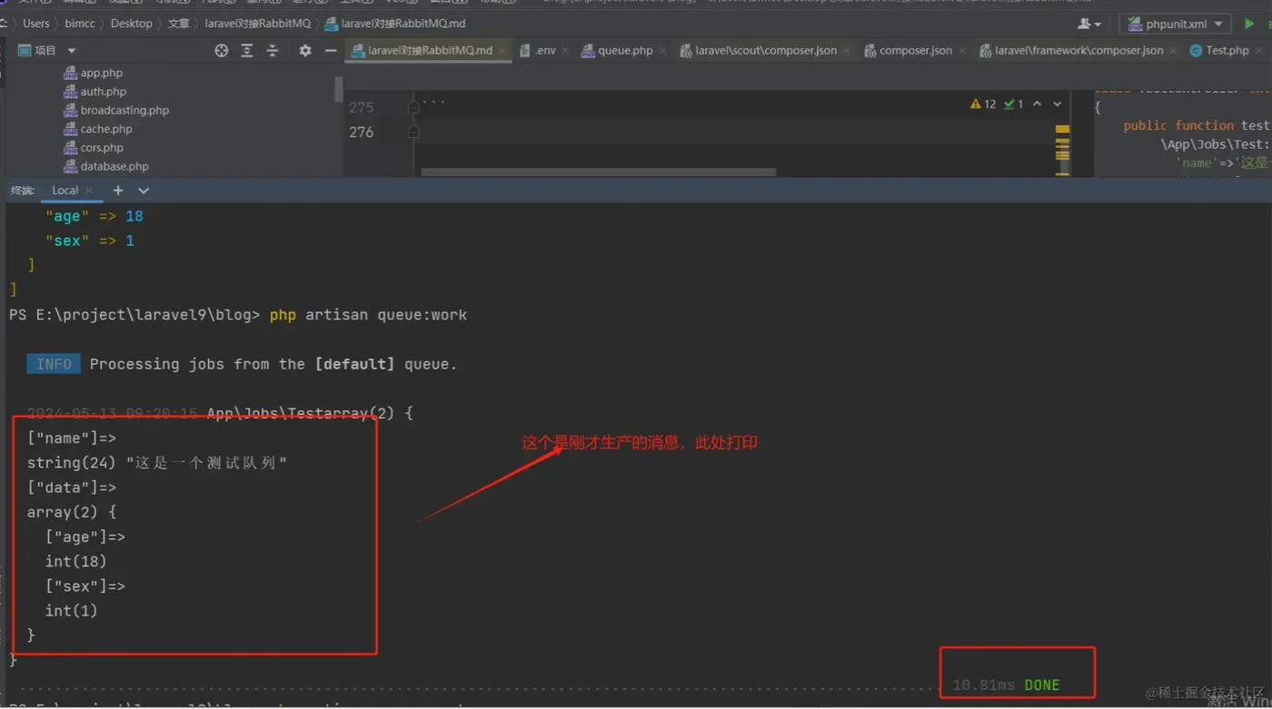Close the laravel\scout\composer.json tab
This screenshot has height=709, width=1272.
click(847, 51)
